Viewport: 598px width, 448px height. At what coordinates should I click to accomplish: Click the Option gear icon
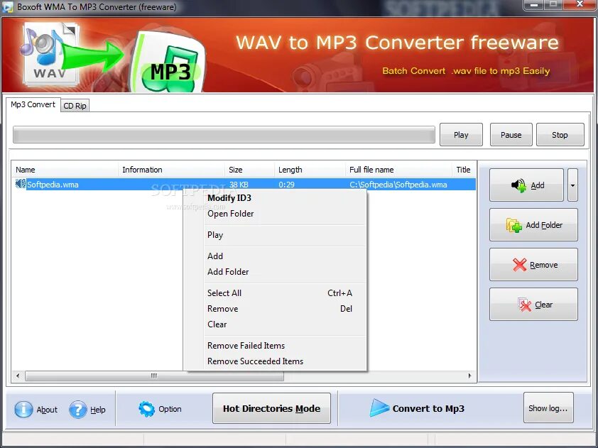click(147, 409)
